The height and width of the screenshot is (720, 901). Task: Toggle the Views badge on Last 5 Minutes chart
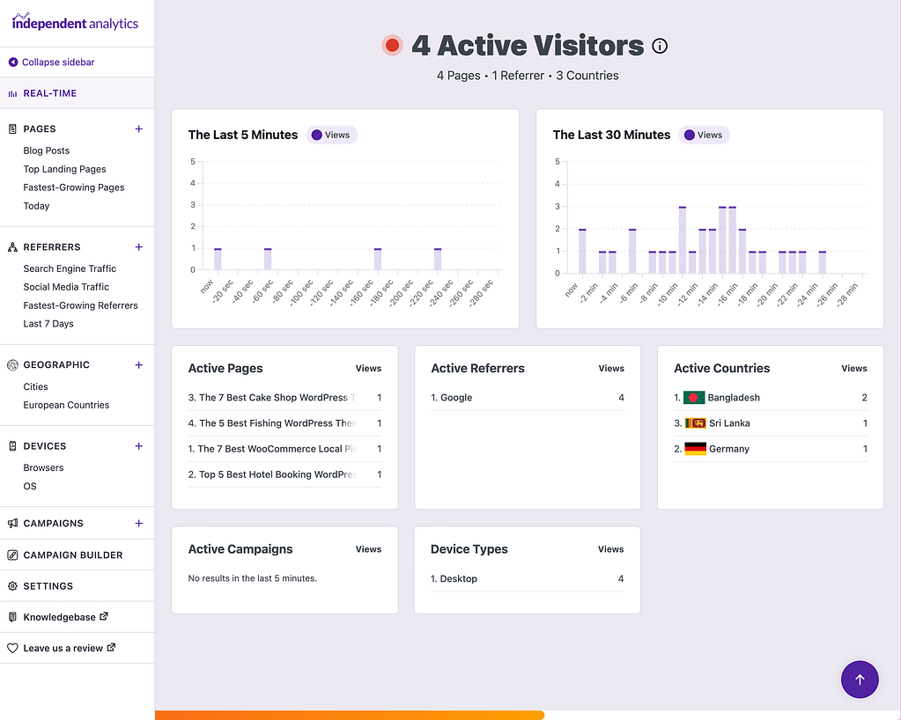click(331, 135)
